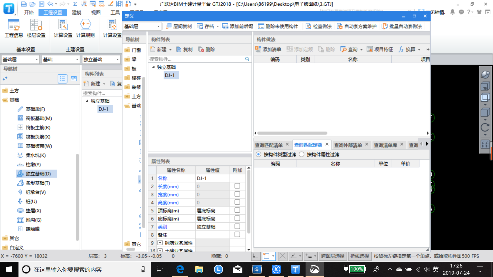Screen dimensions: 493x277
Task: Open 项目特征 in 构件做法 toolbar
Action: click(x=380, y=49)
